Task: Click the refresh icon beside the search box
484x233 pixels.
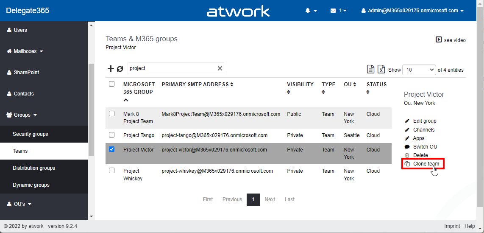Action: tap(120, 69)
